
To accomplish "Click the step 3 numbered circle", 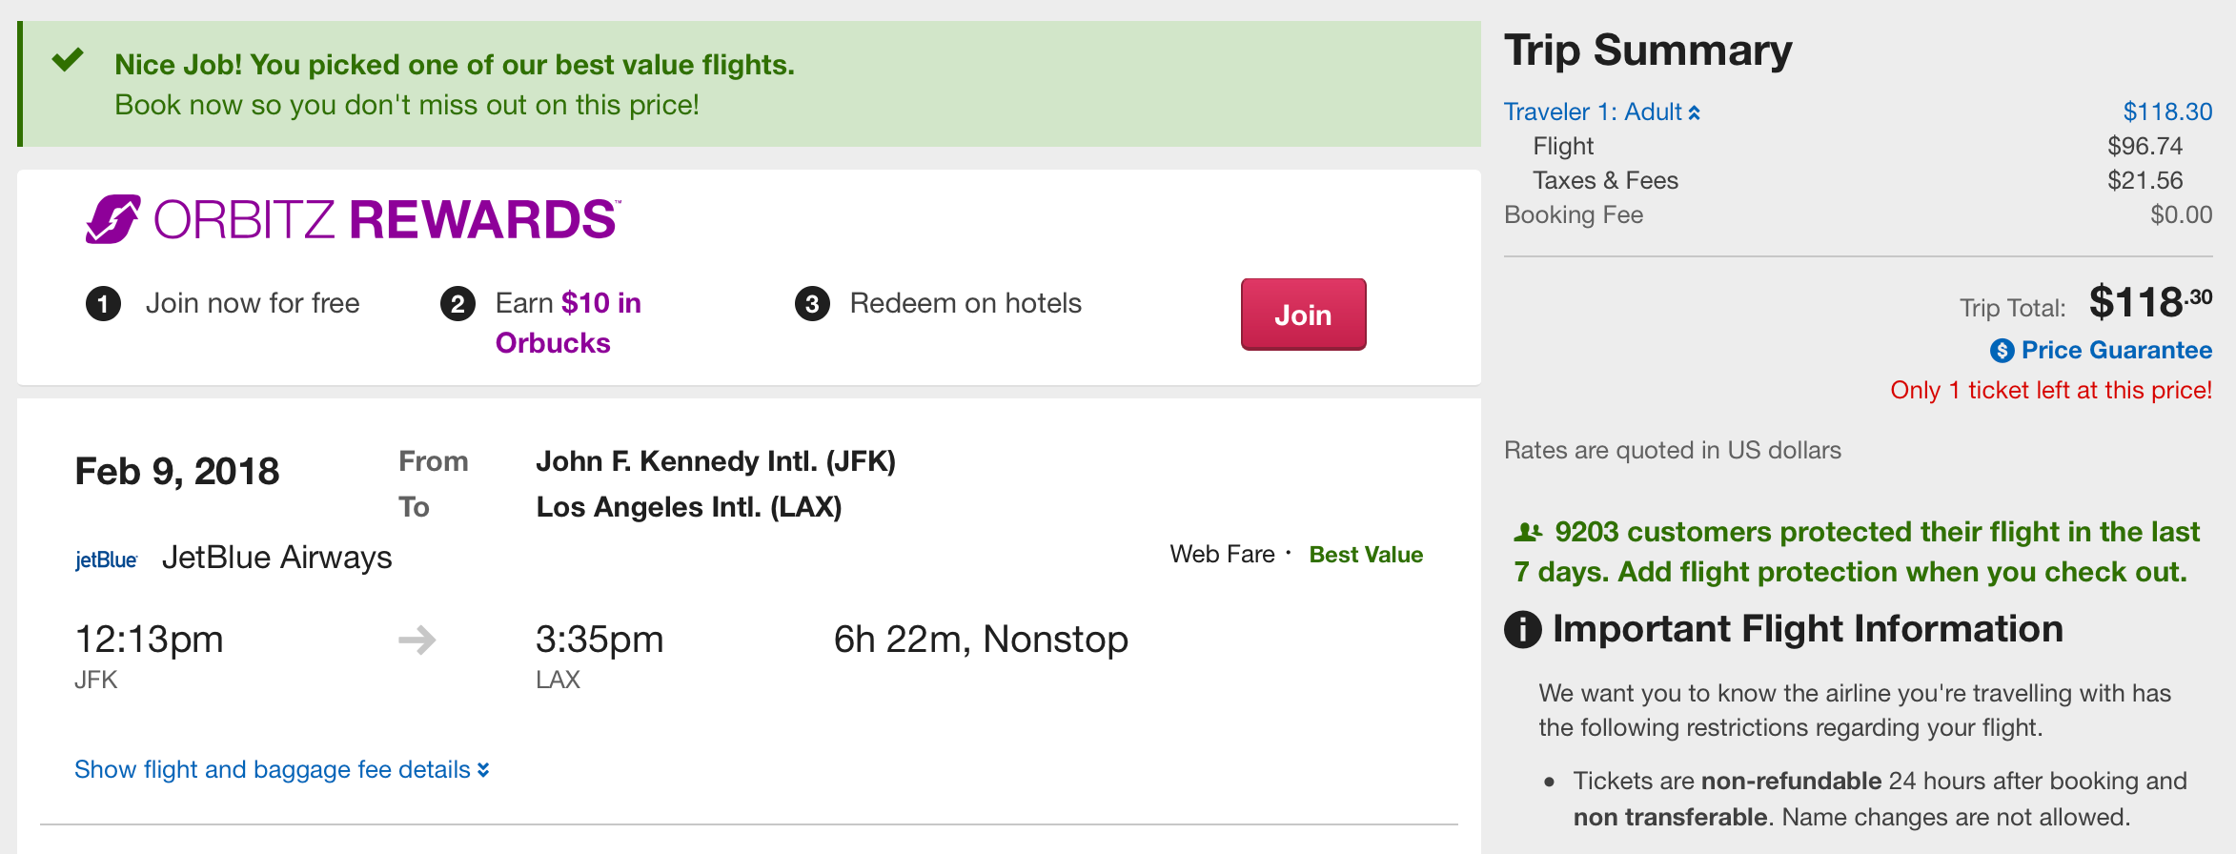I will 812,304.
